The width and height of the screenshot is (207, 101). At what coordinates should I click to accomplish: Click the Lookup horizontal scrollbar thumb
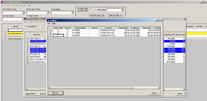[x=92, y=88]
